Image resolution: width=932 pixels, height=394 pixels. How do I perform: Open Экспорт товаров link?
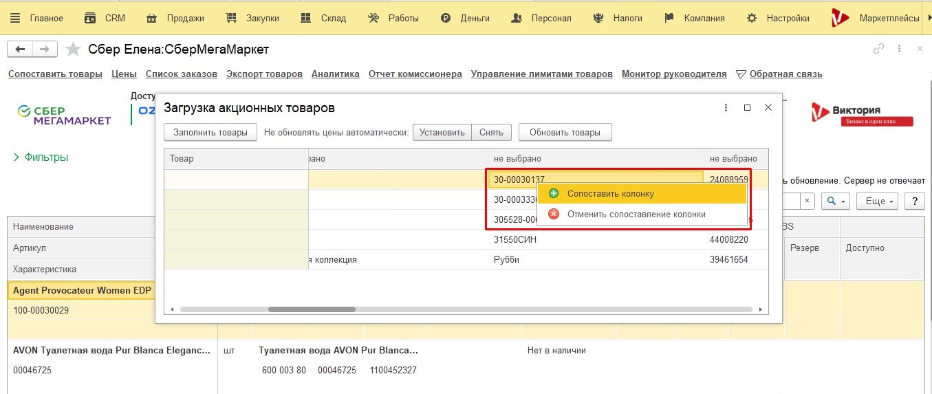click(x=264, y=74)
